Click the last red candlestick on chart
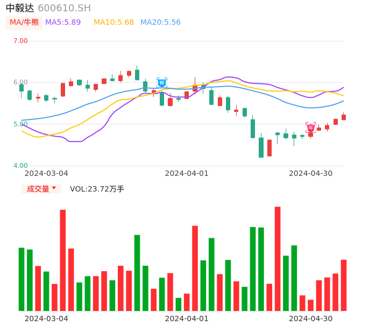This screenshot has height=326, width=369. 344,117
